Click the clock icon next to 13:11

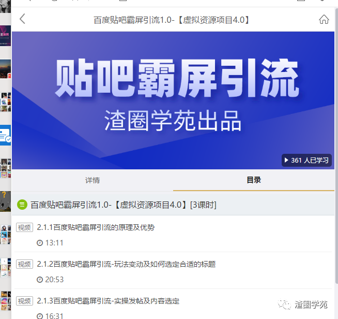click(x=40, y=243)
